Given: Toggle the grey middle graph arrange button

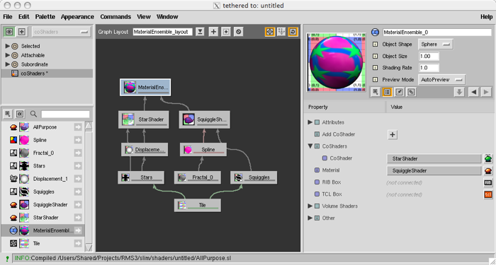Looking at the screenshot, I should pyautogui.click(x=281, y=32).
